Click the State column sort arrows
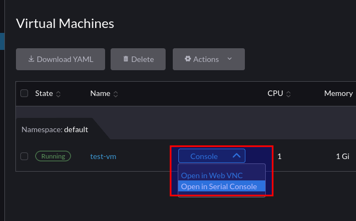Screen dimensions: 356x221 58,94
